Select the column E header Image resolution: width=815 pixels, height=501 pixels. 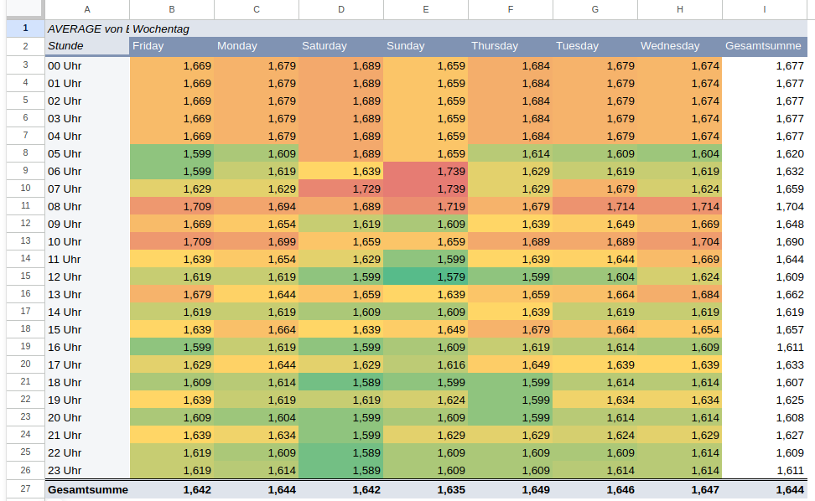click(426, 9)
